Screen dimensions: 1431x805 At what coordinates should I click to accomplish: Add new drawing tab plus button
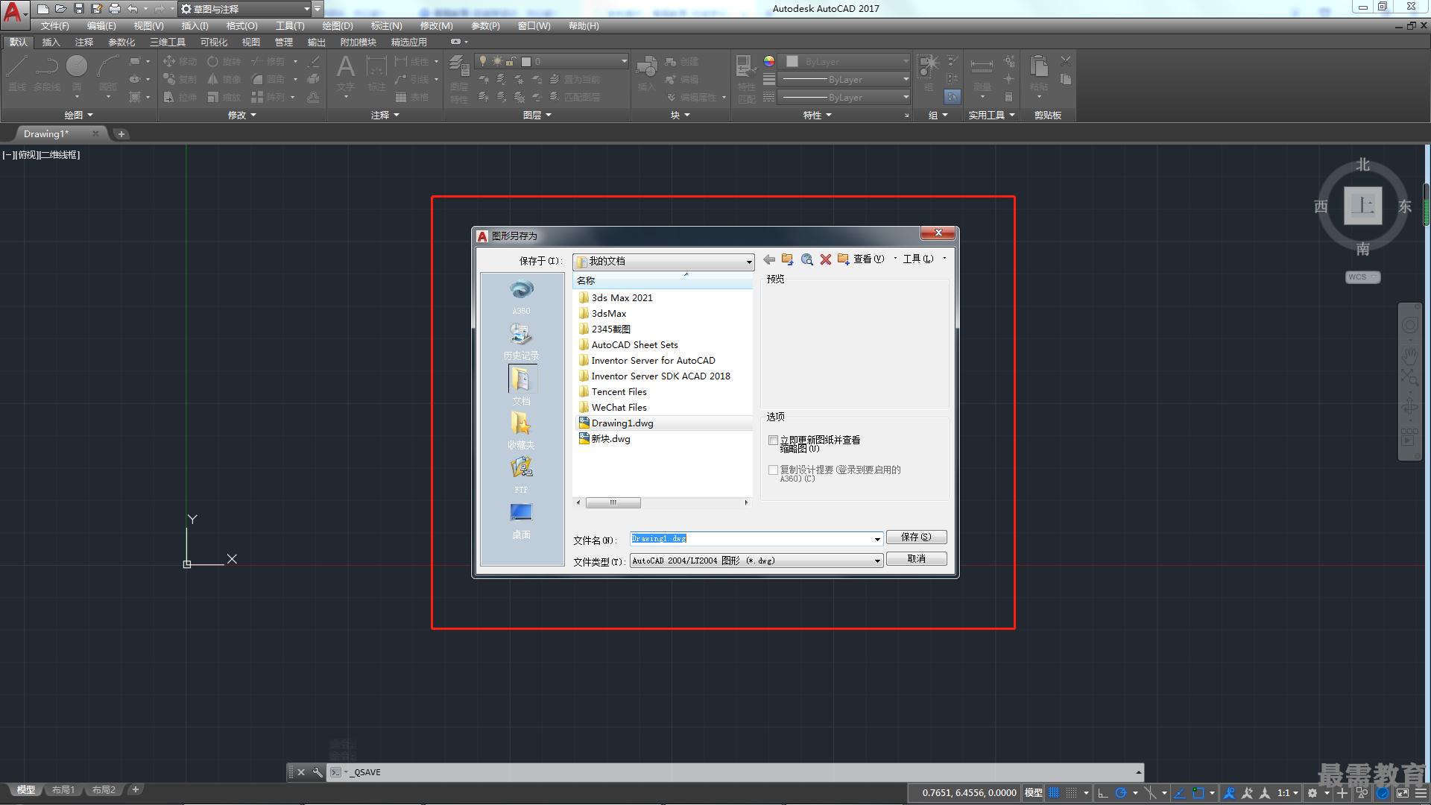tap(121, 134)
